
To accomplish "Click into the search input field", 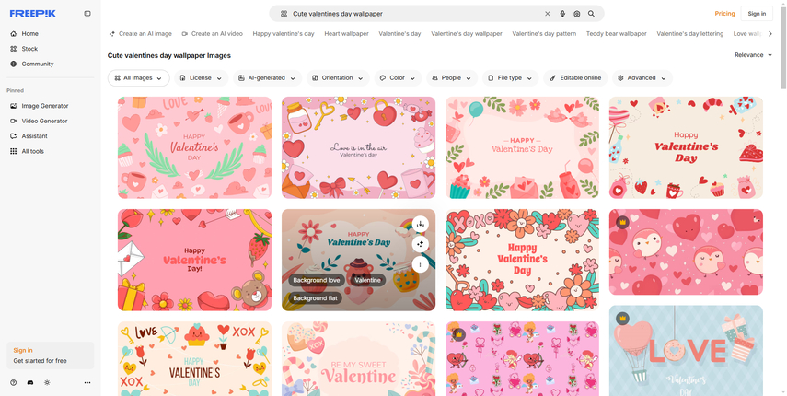I will (415, 14).
